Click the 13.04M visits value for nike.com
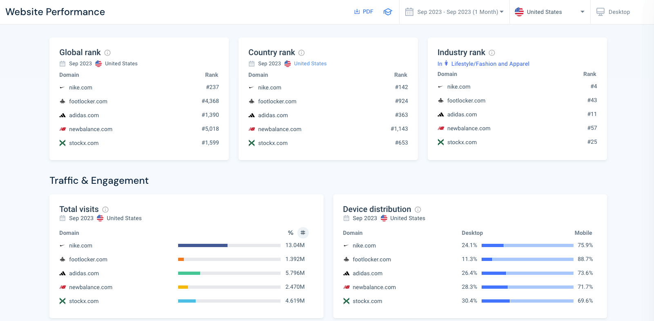The image size is (654, 321). click(295, 245)
